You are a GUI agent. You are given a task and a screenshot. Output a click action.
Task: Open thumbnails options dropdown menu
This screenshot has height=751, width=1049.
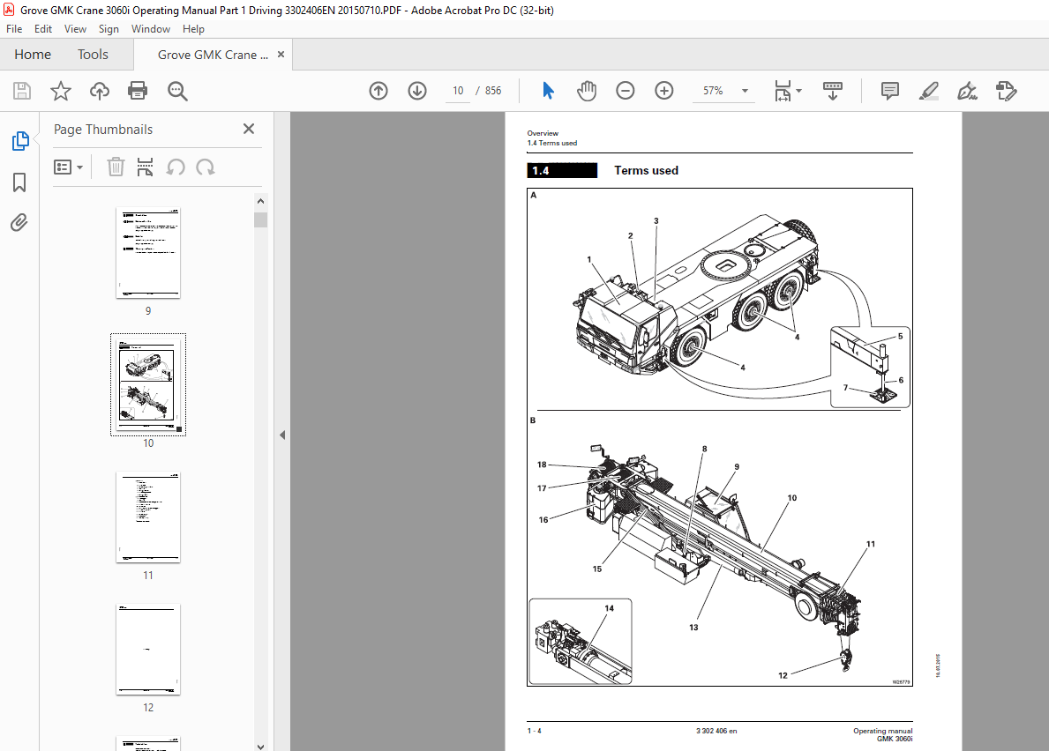pyautogui.click(x=68, y=167)
